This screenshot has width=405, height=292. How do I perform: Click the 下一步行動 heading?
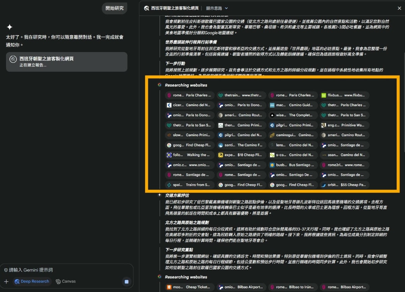click(175, 64)
